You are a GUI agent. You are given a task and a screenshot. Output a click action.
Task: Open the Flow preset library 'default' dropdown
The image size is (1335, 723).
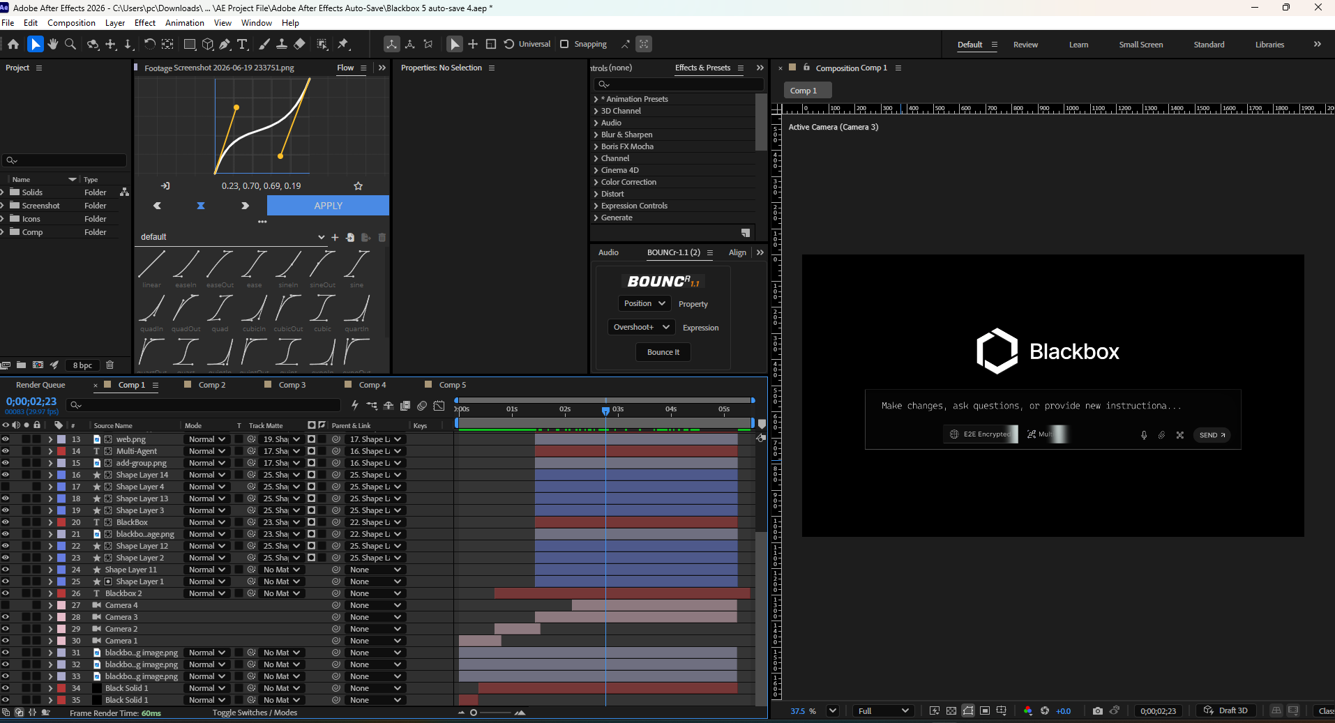(232, 237)
